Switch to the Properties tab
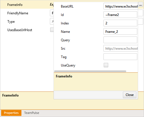144x117 pixels. coord(11,113)
